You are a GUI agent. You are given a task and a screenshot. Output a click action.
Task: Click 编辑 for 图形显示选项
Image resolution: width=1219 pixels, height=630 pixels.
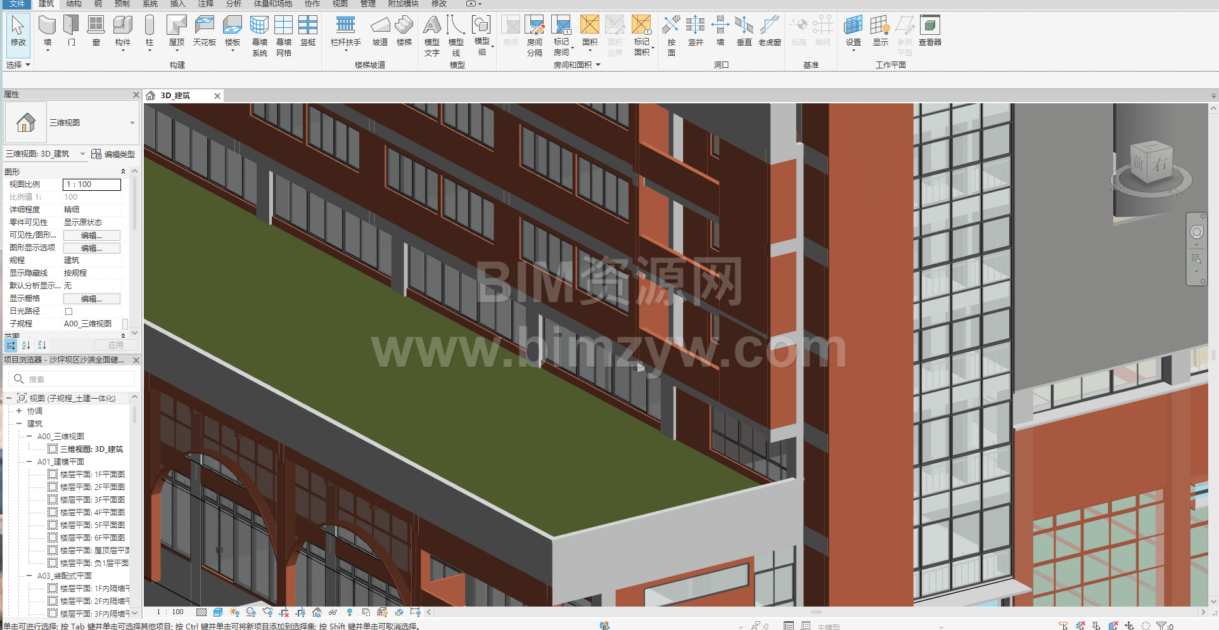92,248
